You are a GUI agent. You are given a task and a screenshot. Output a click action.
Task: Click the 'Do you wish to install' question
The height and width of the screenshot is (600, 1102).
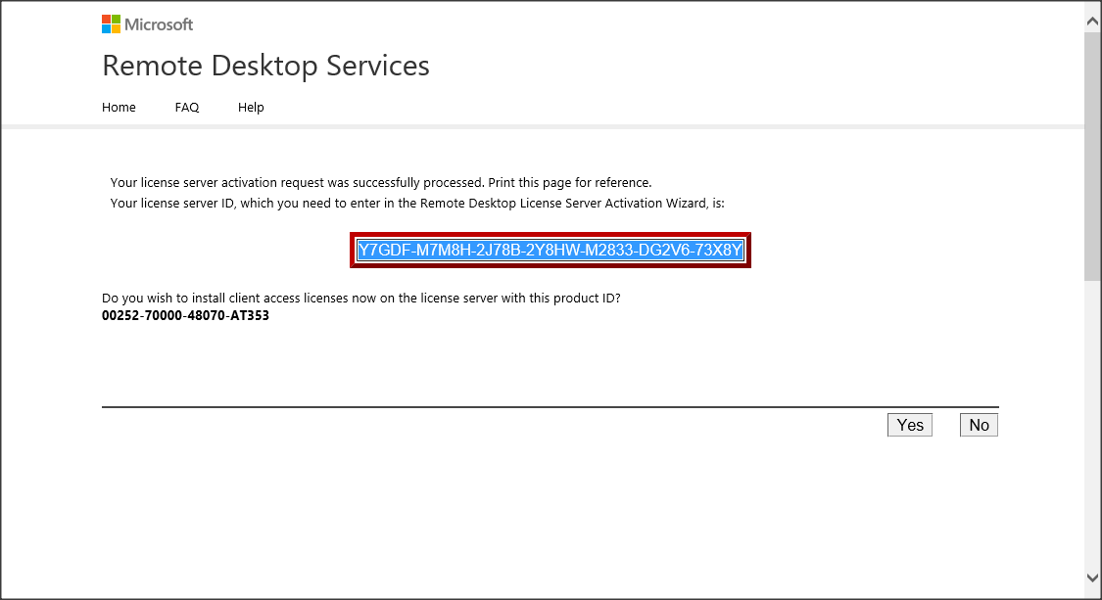click(x=360, y=299)
